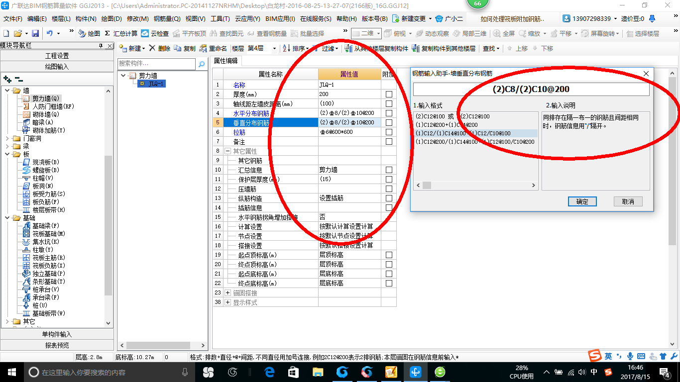Click the Open folder icon

pos(18,33)
